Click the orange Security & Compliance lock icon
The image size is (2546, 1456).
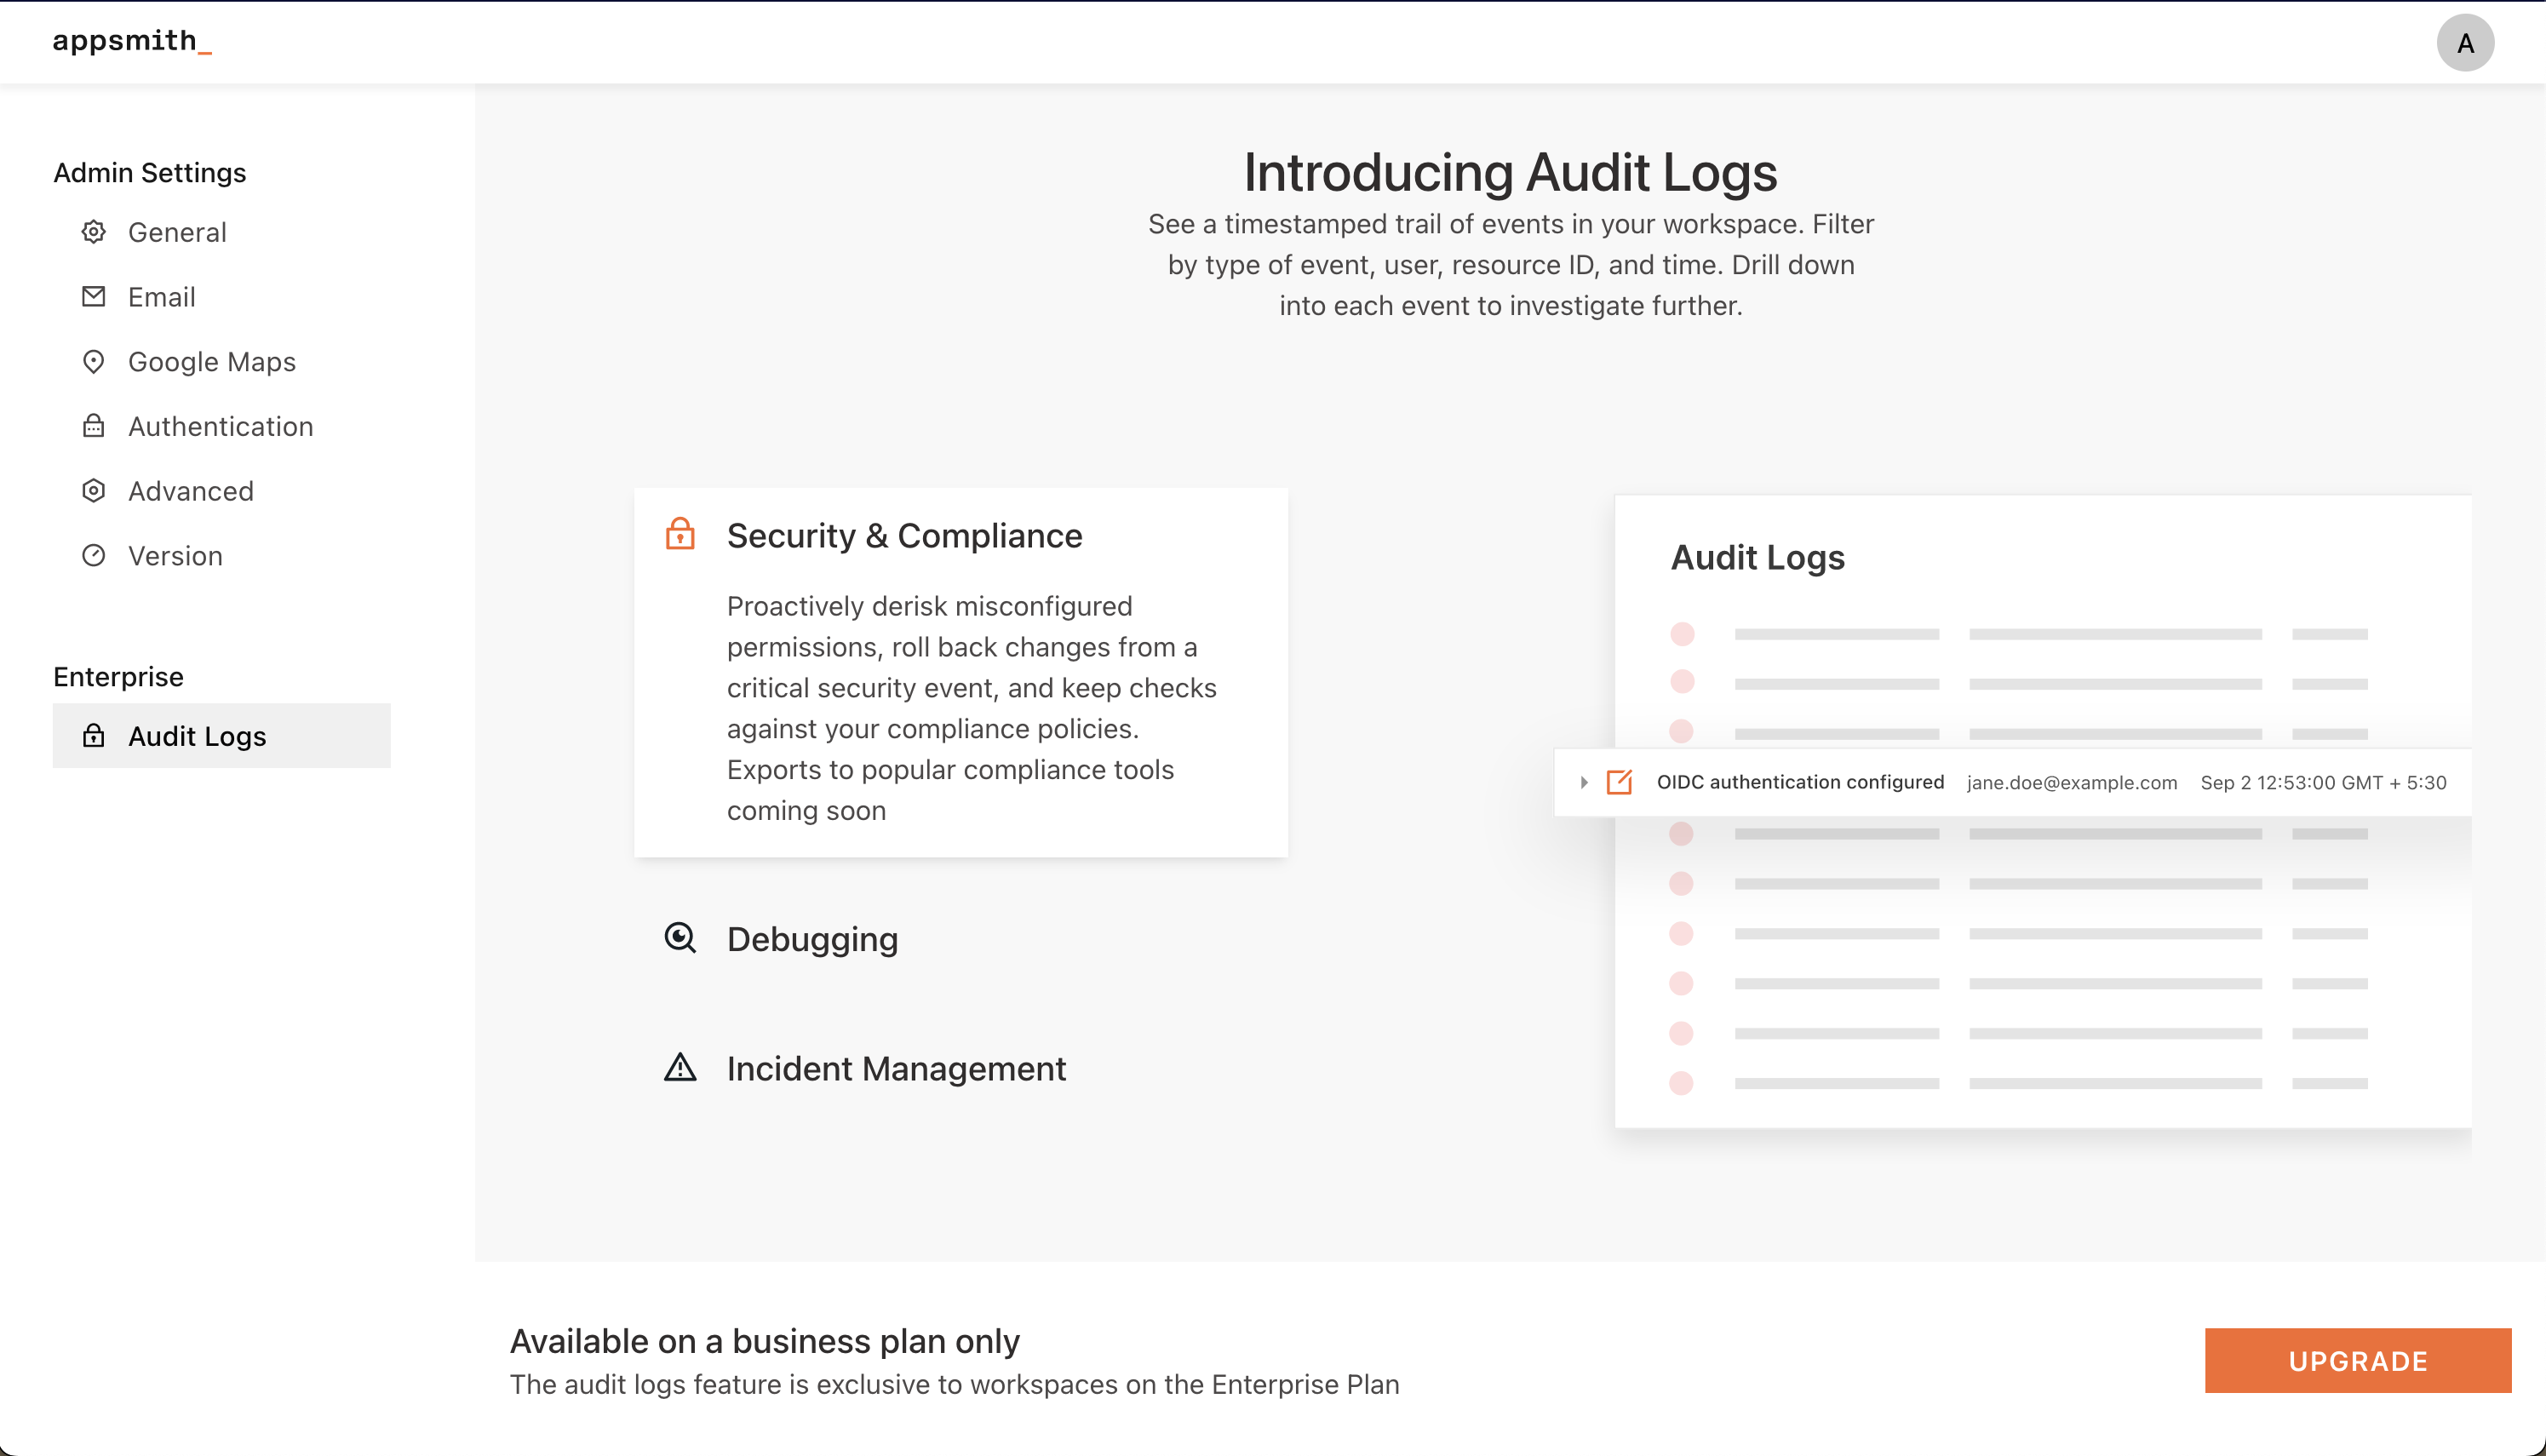pos(680,534)
